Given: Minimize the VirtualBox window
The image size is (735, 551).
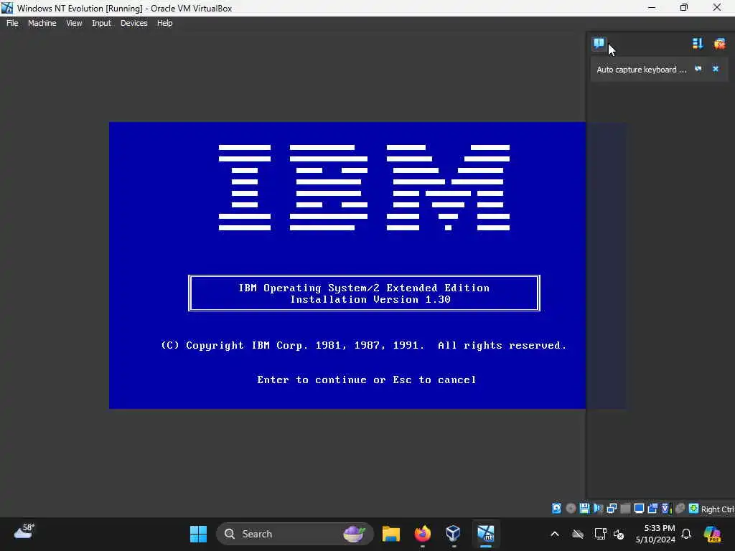Looking at the screenshot, I should click(x=652, y=7).
